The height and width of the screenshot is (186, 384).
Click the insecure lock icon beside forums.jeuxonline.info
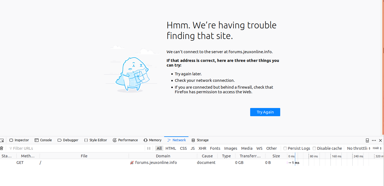(x=132, y=163)
